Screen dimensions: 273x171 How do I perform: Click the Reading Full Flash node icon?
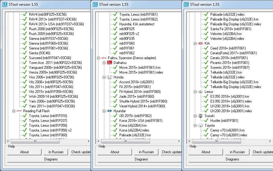point(19,111)
